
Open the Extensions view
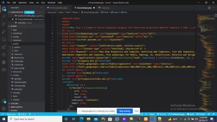4,47
